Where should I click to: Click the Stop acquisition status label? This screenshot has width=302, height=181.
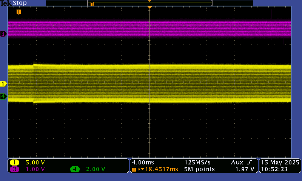20,3
